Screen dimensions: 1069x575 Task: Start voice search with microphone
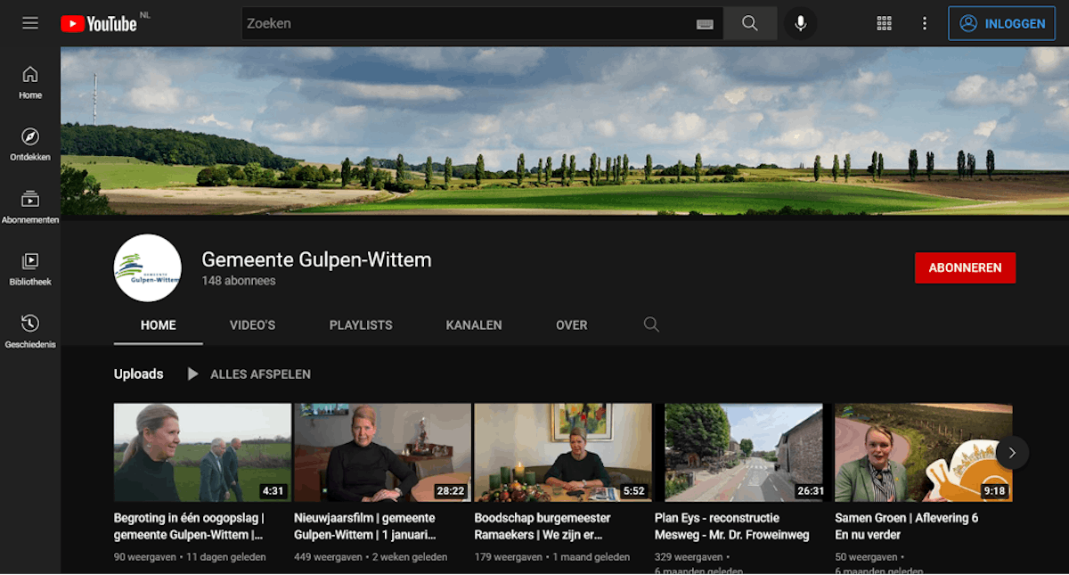[x=800, y=23]
